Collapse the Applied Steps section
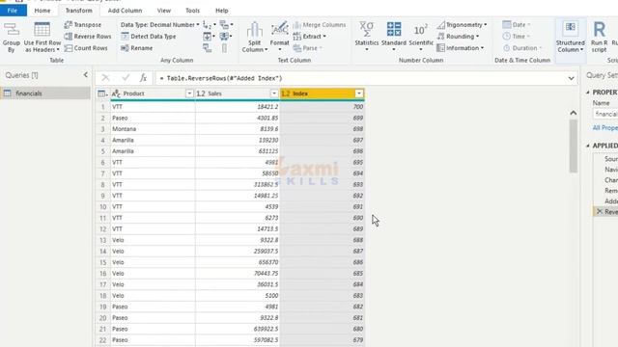 (x=588, y=146)
